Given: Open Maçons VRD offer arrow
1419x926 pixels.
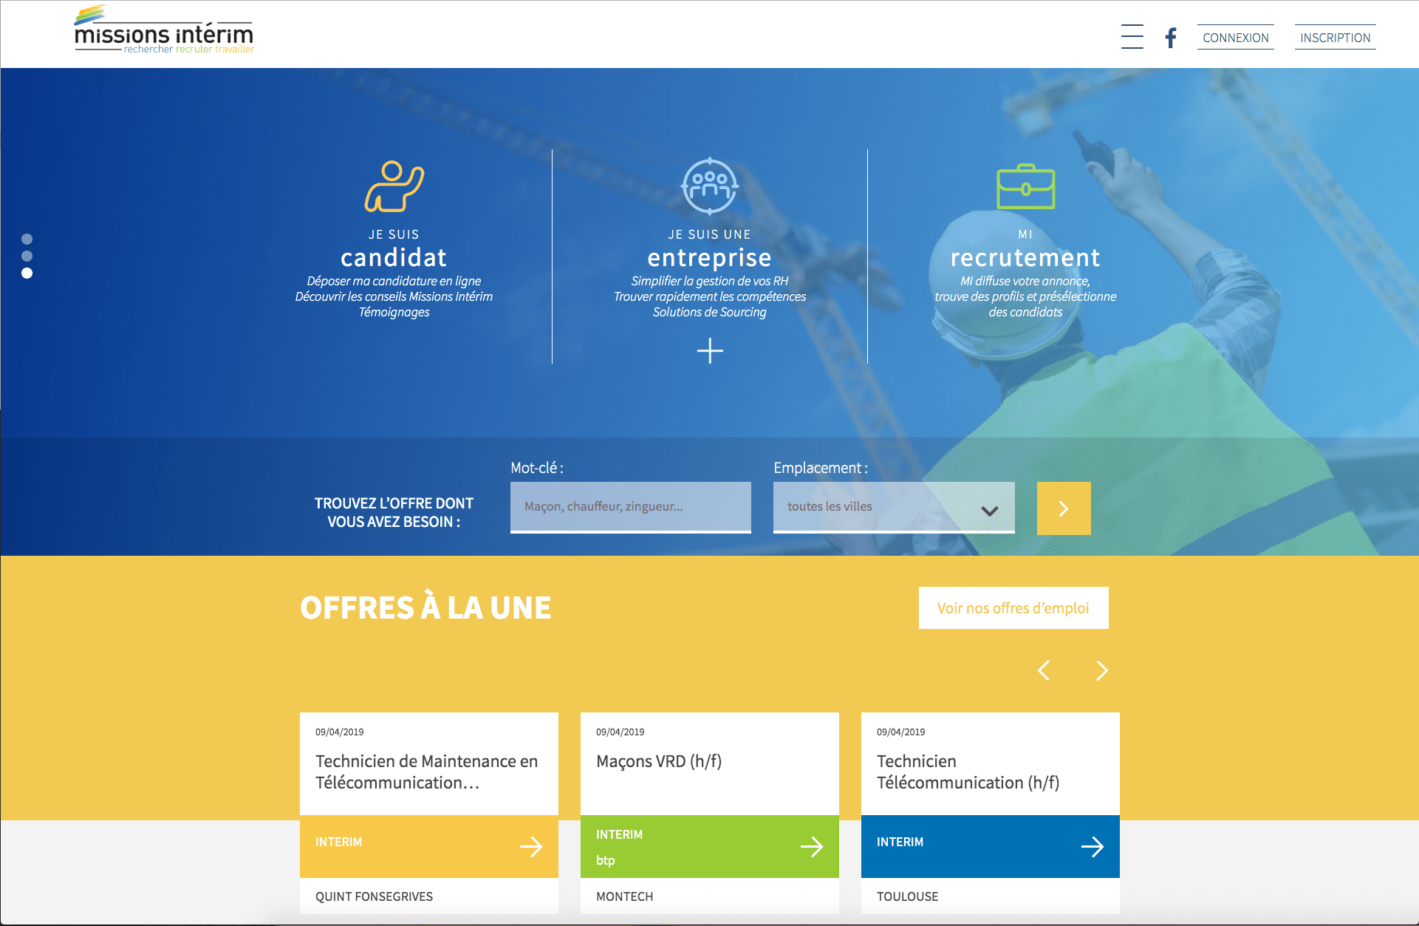Looking at the screenshot, I should pyautogui.click(x=812, y=846).
